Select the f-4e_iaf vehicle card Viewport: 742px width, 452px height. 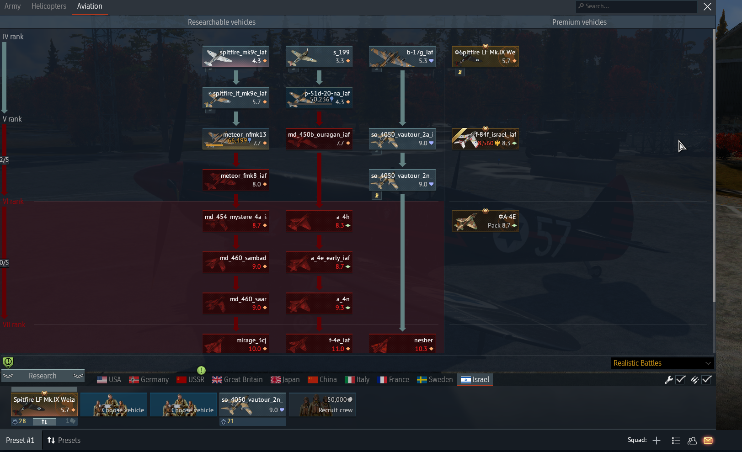[x=319, y=344]
